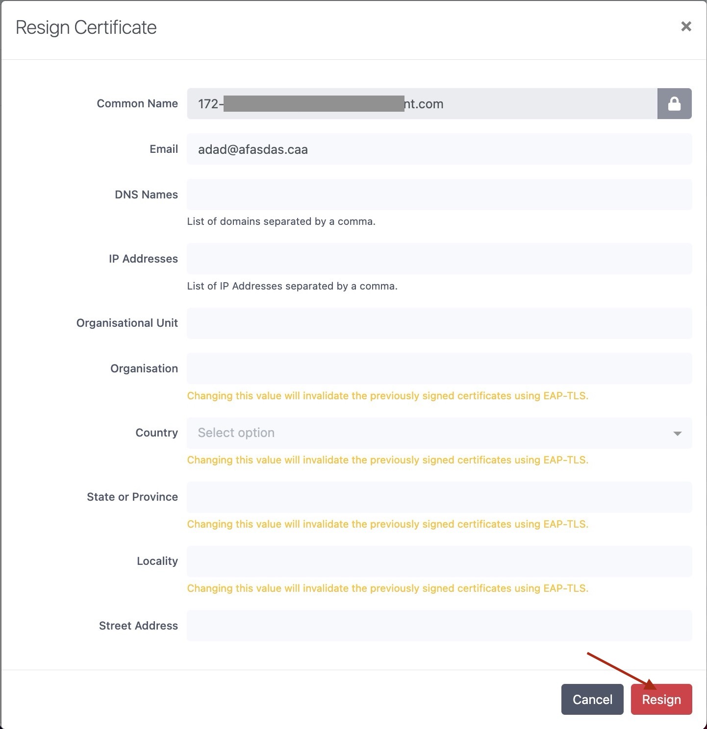This screenshot has width=707, height=729.
Task: Open the Country dropdown
Action: point(439,433)
